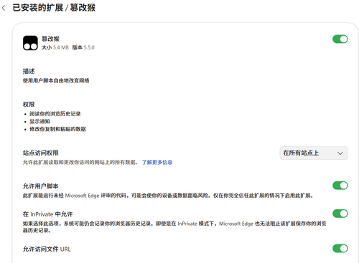This screenshot has width=359, height=263.
Task: Click the Tampermonkey extension logo icon
Action: click(x=30, y=43)
